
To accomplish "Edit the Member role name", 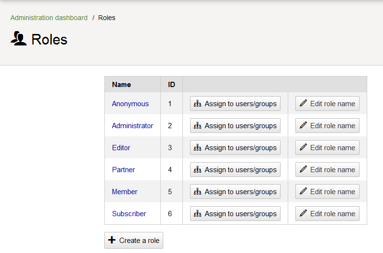I will coord(327,191).
